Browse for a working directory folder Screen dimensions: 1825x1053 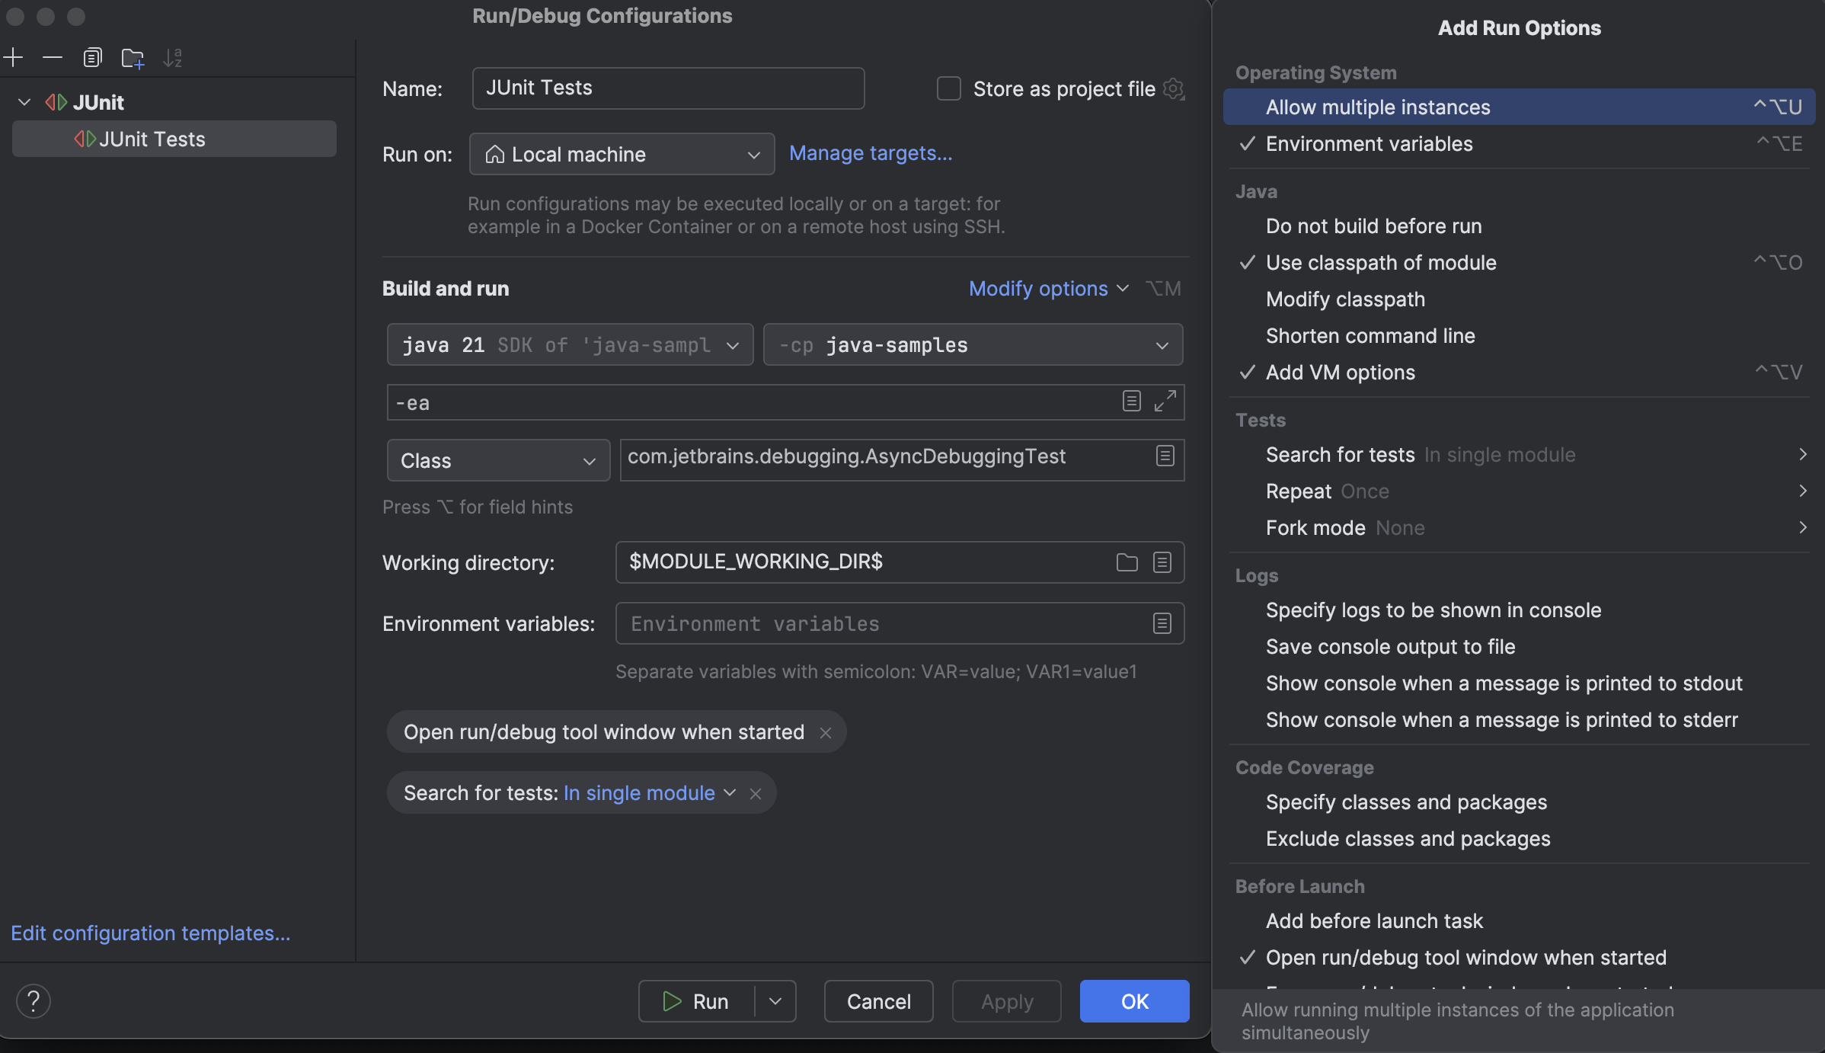point(1127,562)
